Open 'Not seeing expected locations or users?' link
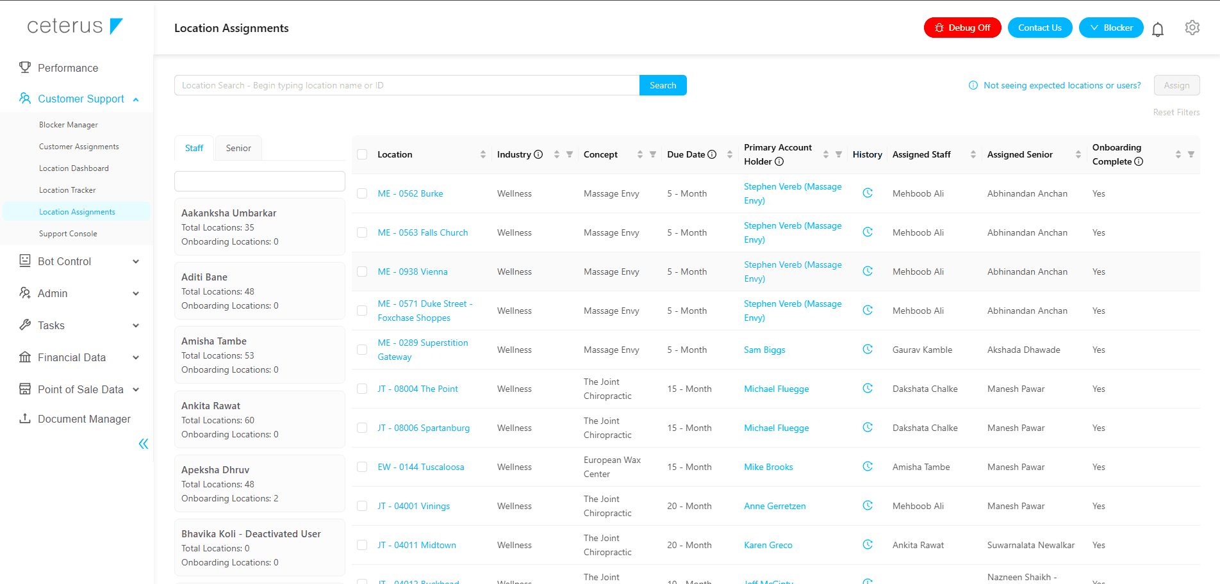The height and width of the screenshot is (584, 1220). (x=1055, y=85)
